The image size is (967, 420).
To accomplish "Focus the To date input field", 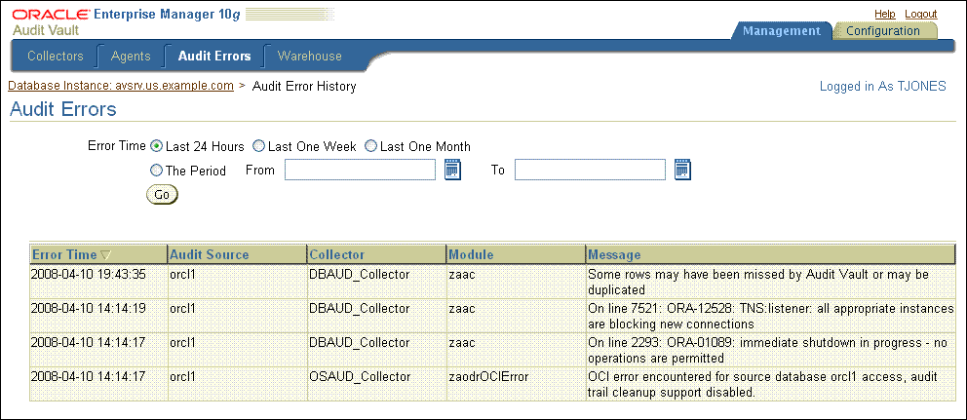I will pyautogui.click(x=590, y=170).
